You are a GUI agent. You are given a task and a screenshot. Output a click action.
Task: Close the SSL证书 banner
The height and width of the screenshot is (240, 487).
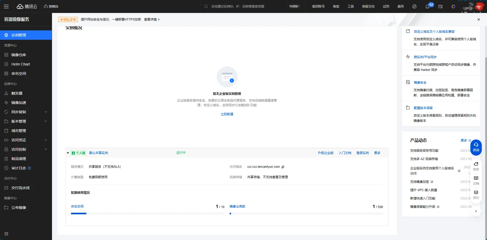(478, 19)
